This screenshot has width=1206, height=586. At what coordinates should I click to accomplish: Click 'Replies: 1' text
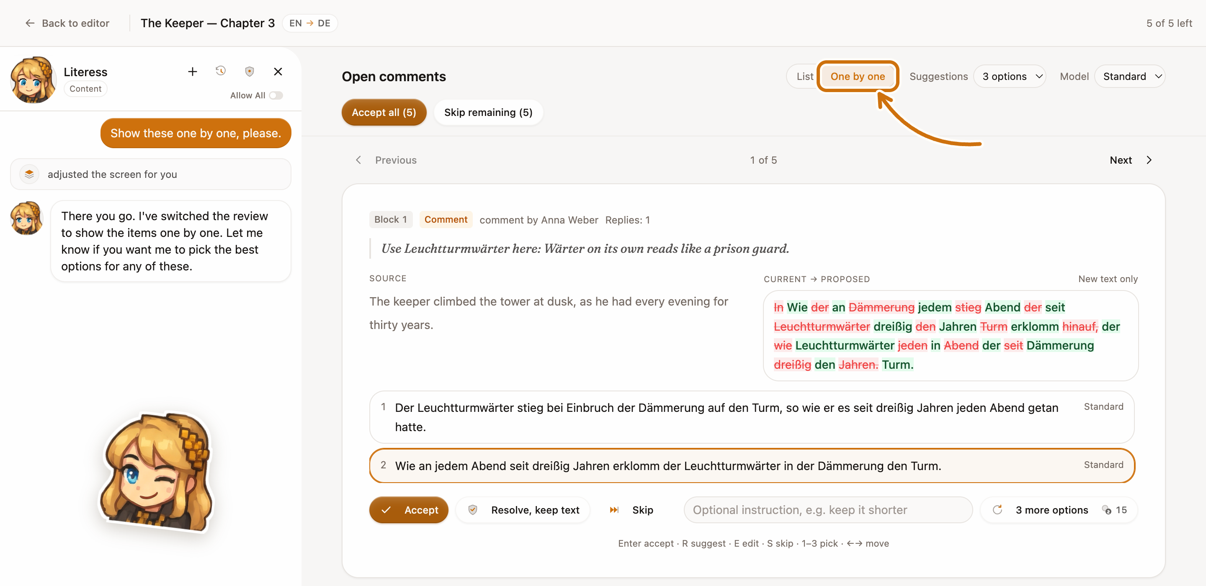[x=627, y=220]
